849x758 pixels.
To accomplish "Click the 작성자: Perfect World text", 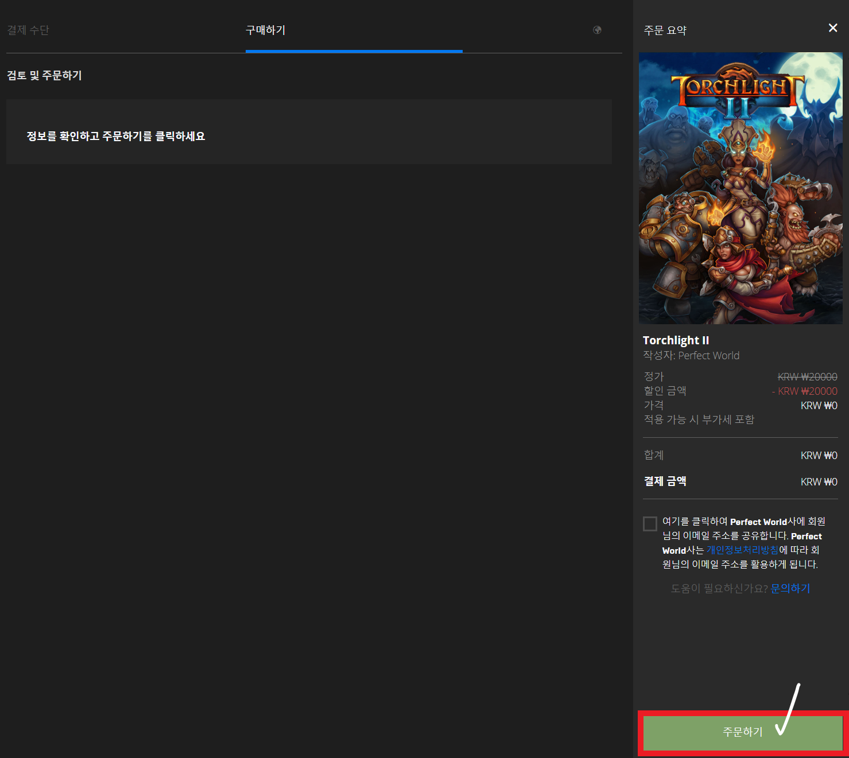I will click(691, 356).
